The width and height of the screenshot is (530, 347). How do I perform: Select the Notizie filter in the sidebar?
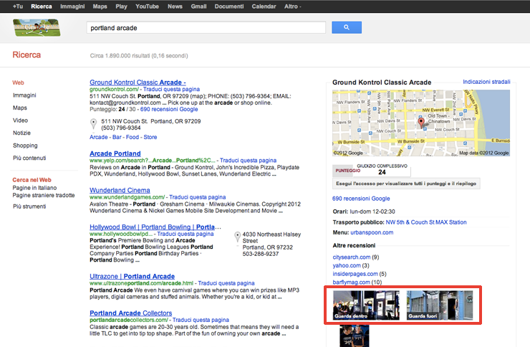[x=21, y=133]
